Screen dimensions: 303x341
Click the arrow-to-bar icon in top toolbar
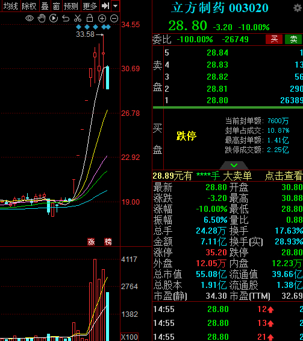click(x=105, y=6)
